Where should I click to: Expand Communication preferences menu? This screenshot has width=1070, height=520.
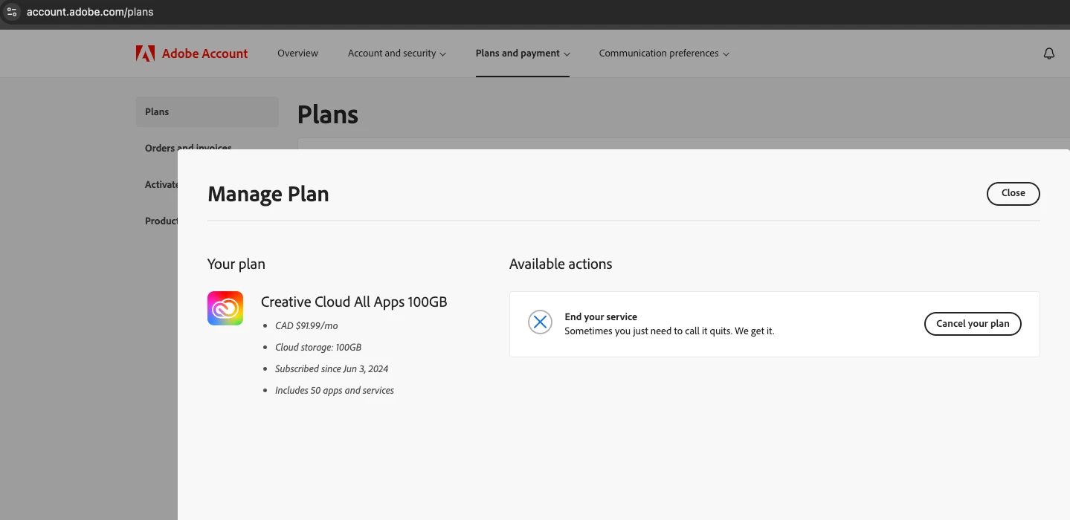pos(664,53)
